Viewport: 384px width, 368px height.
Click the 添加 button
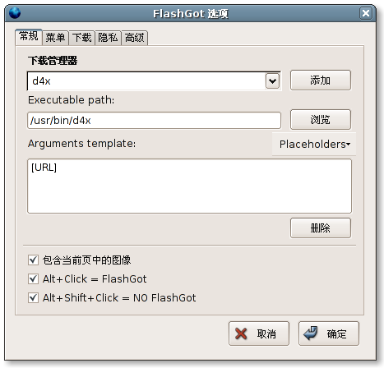coord(321,80)
